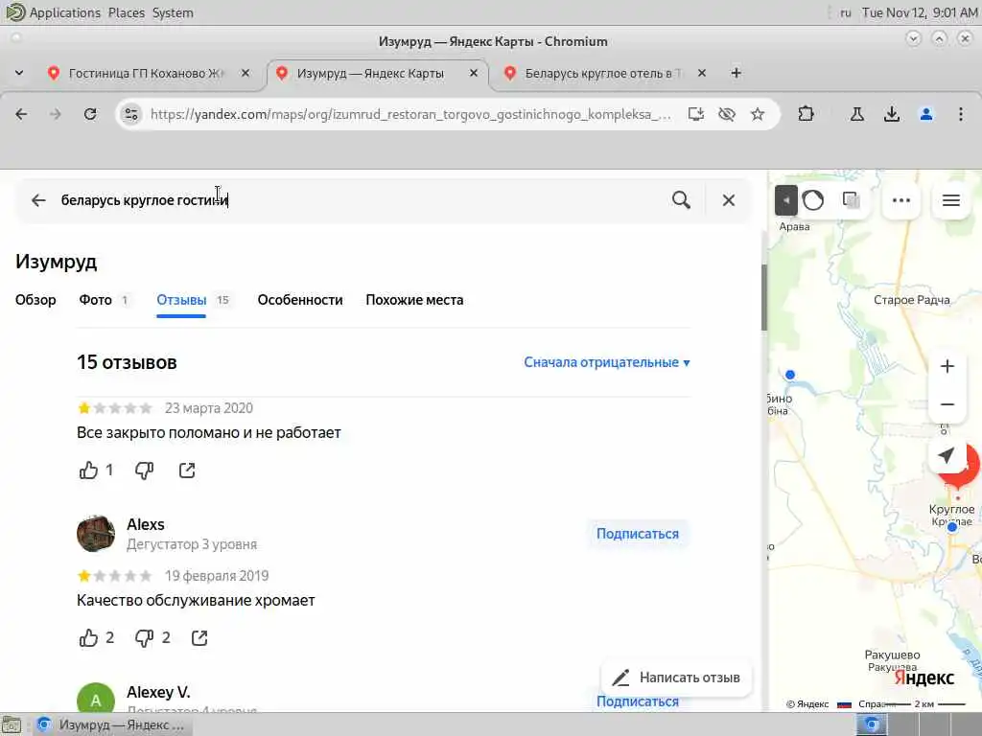
Task: Switch to the Обзор tab
Action: coord(35,300)
